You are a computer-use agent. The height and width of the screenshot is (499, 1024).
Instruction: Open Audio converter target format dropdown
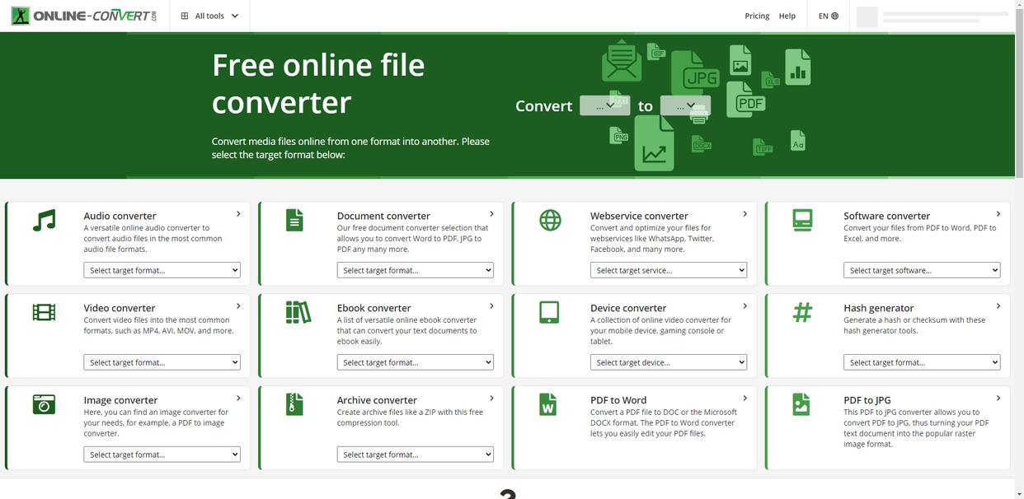click(162, 270)
